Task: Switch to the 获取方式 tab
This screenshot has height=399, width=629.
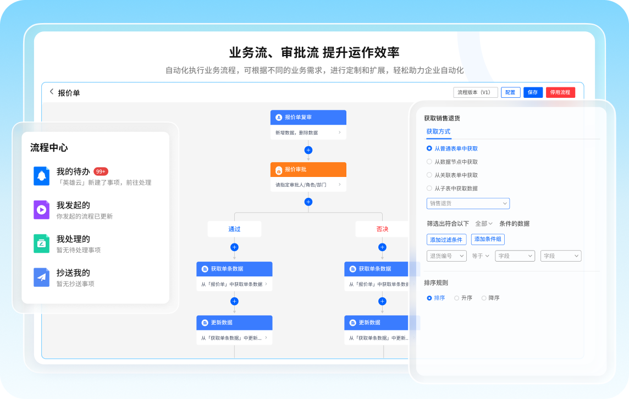Action: coord(439,132)
